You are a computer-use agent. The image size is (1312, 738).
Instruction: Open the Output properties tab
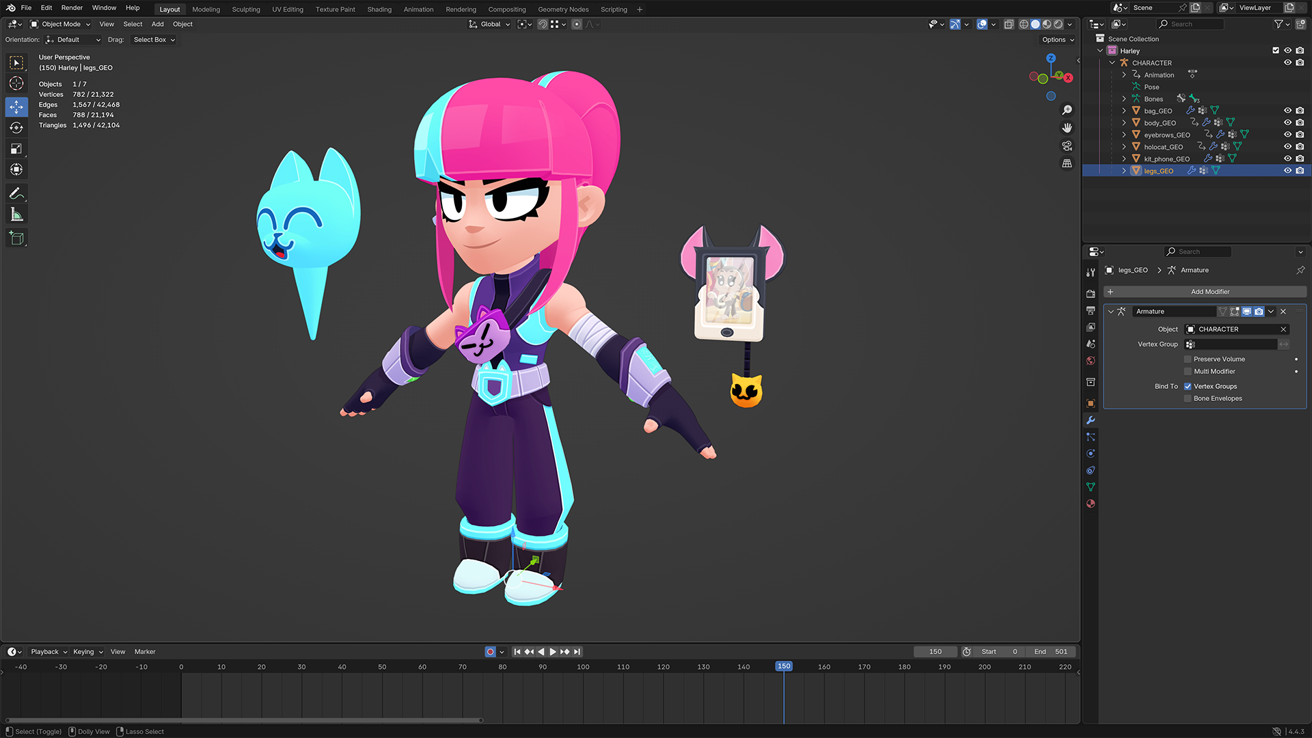(x=1091, y=311)
